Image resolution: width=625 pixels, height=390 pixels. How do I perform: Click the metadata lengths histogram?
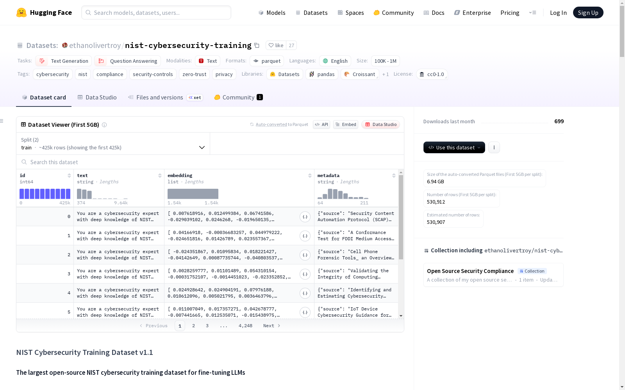pos(343,194)
